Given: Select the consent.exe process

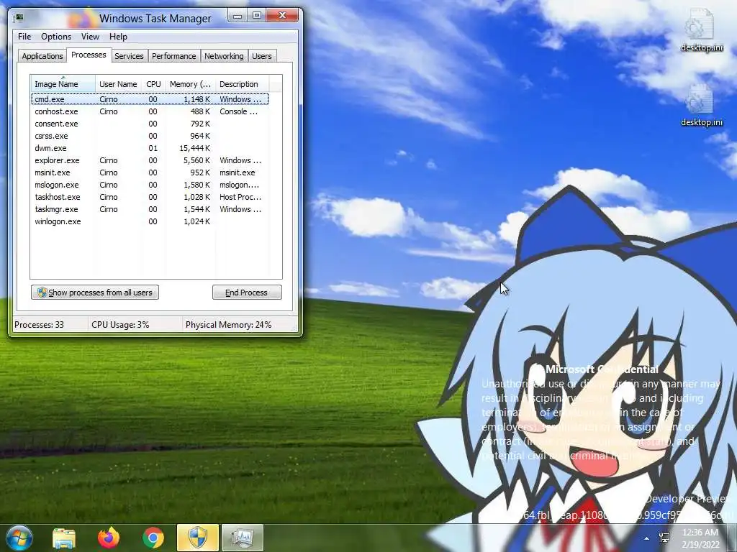Looking at the screenshot, I should coord(150,124).
